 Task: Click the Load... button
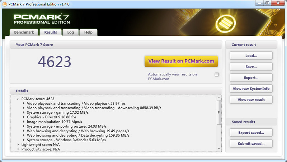(251, 56)
